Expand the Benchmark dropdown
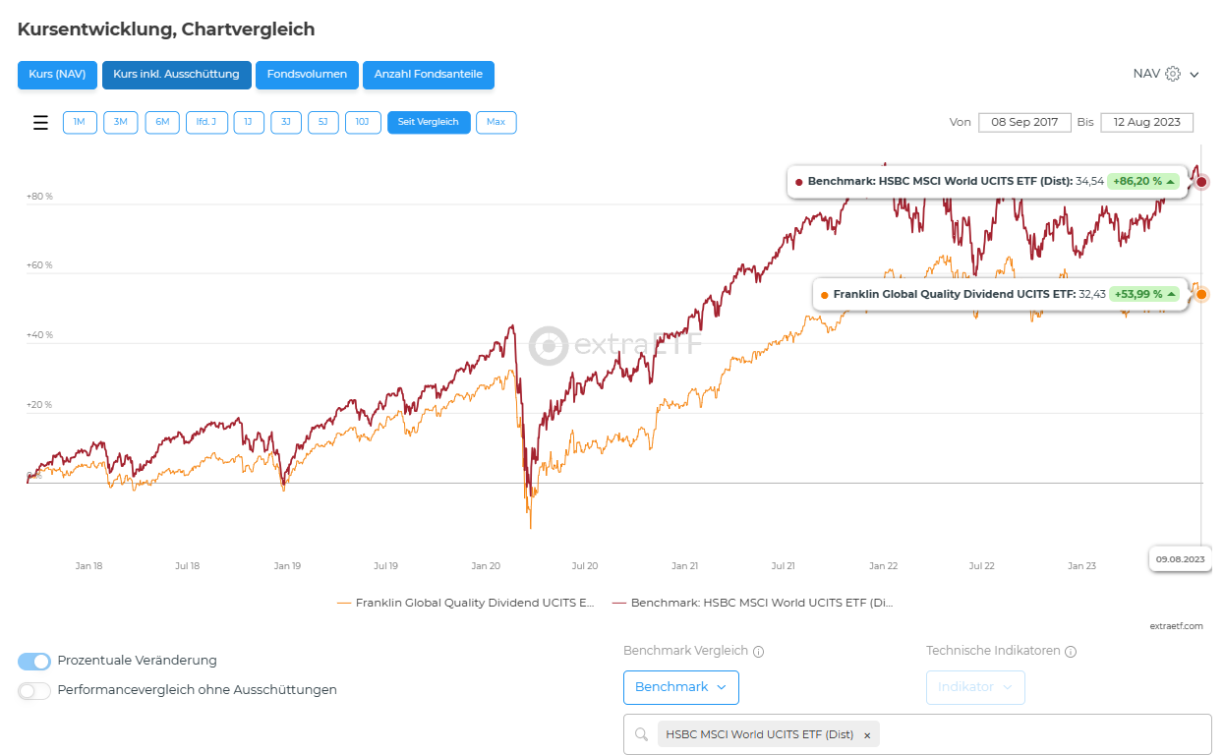This screenshot has height=755, width=1224. tap(680, 687)
